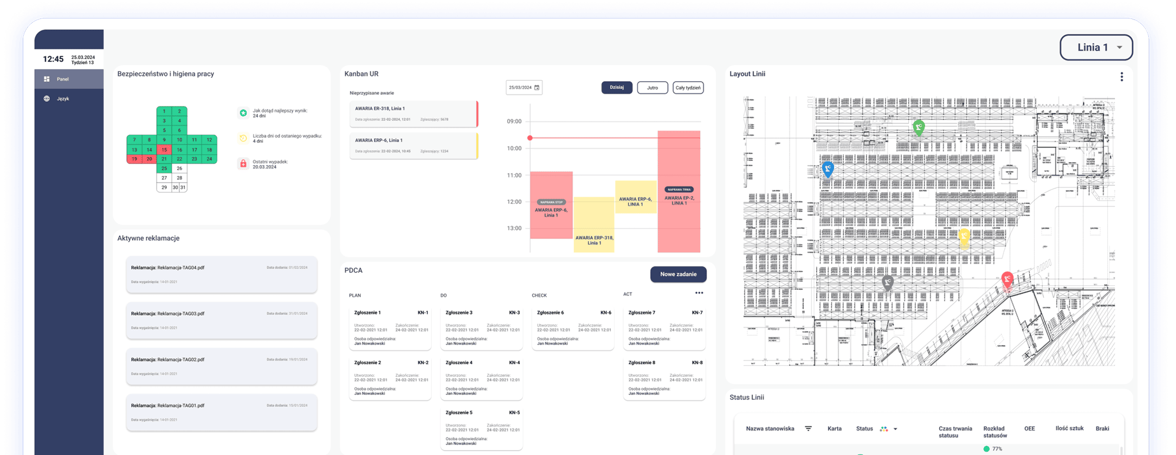Click filter icon beside Nazwa stanowiska

[808, 428]
